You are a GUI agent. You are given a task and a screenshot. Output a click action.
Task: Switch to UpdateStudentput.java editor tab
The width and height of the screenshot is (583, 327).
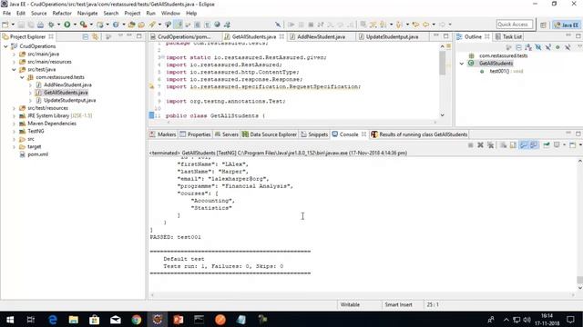click(392, 36)
